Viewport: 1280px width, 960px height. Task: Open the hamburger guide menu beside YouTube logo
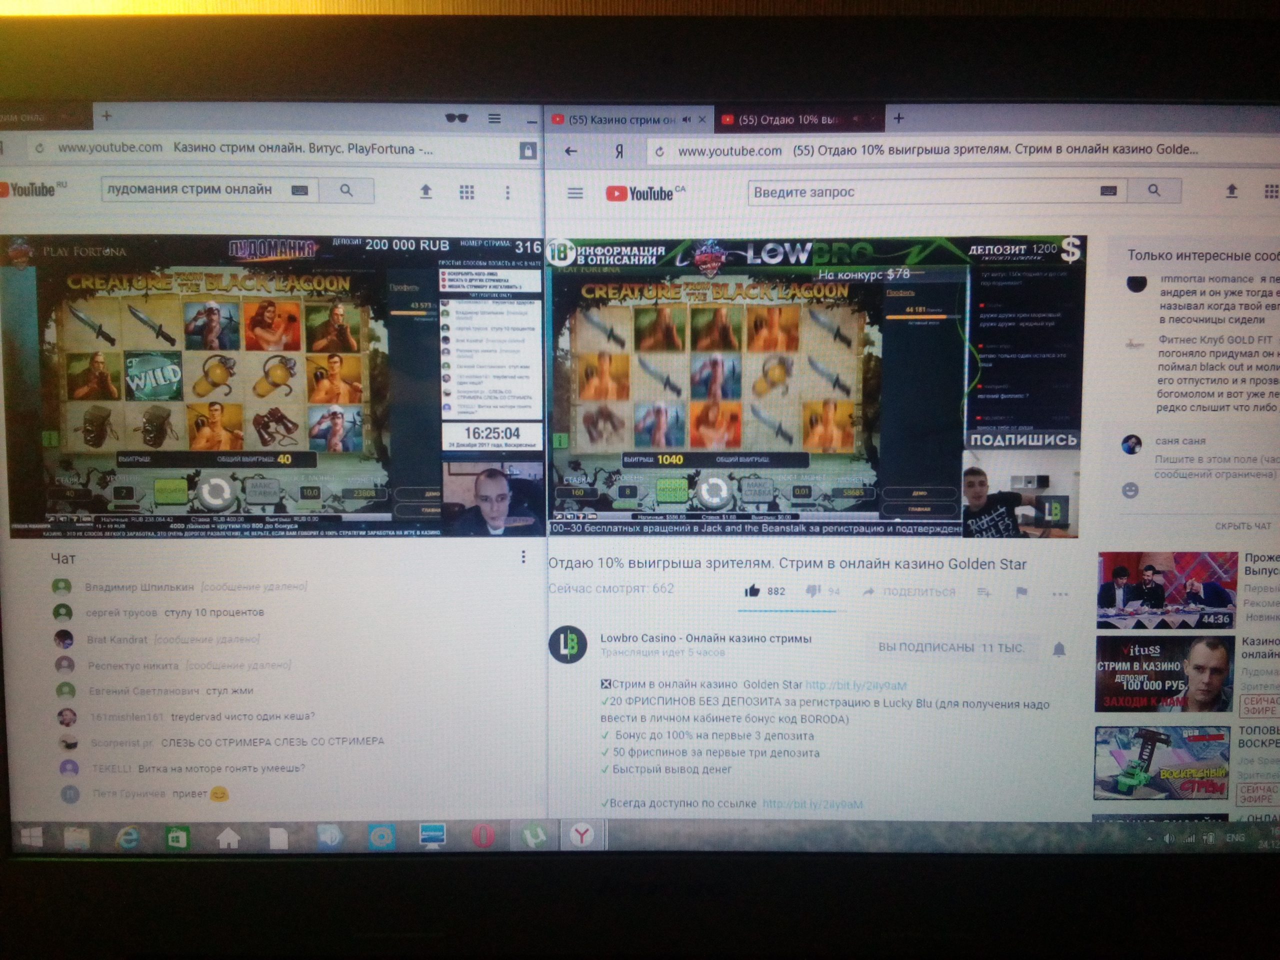pyautogui.click(x=574, y=192)
